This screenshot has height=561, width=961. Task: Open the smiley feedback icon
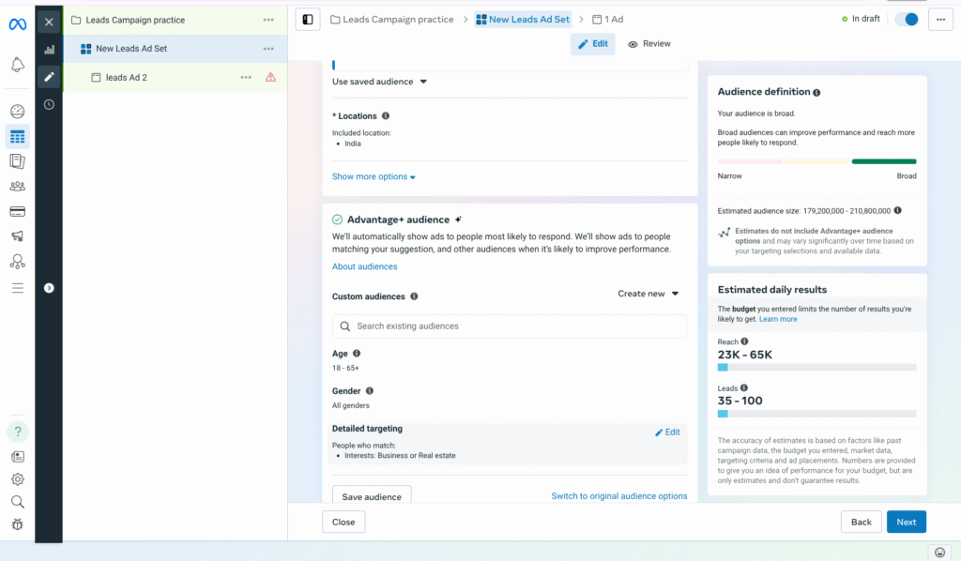pyautogui.click(x=939, y=553)
